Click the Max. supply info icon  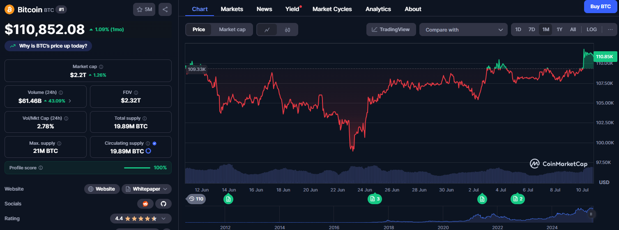59,143
